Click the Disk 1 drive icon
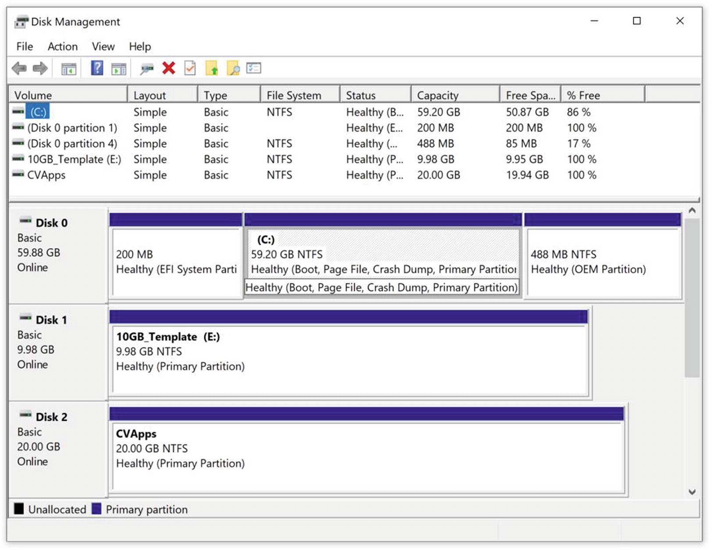The width and height of the screenshot is (713, 550). (x=26, y=318)
